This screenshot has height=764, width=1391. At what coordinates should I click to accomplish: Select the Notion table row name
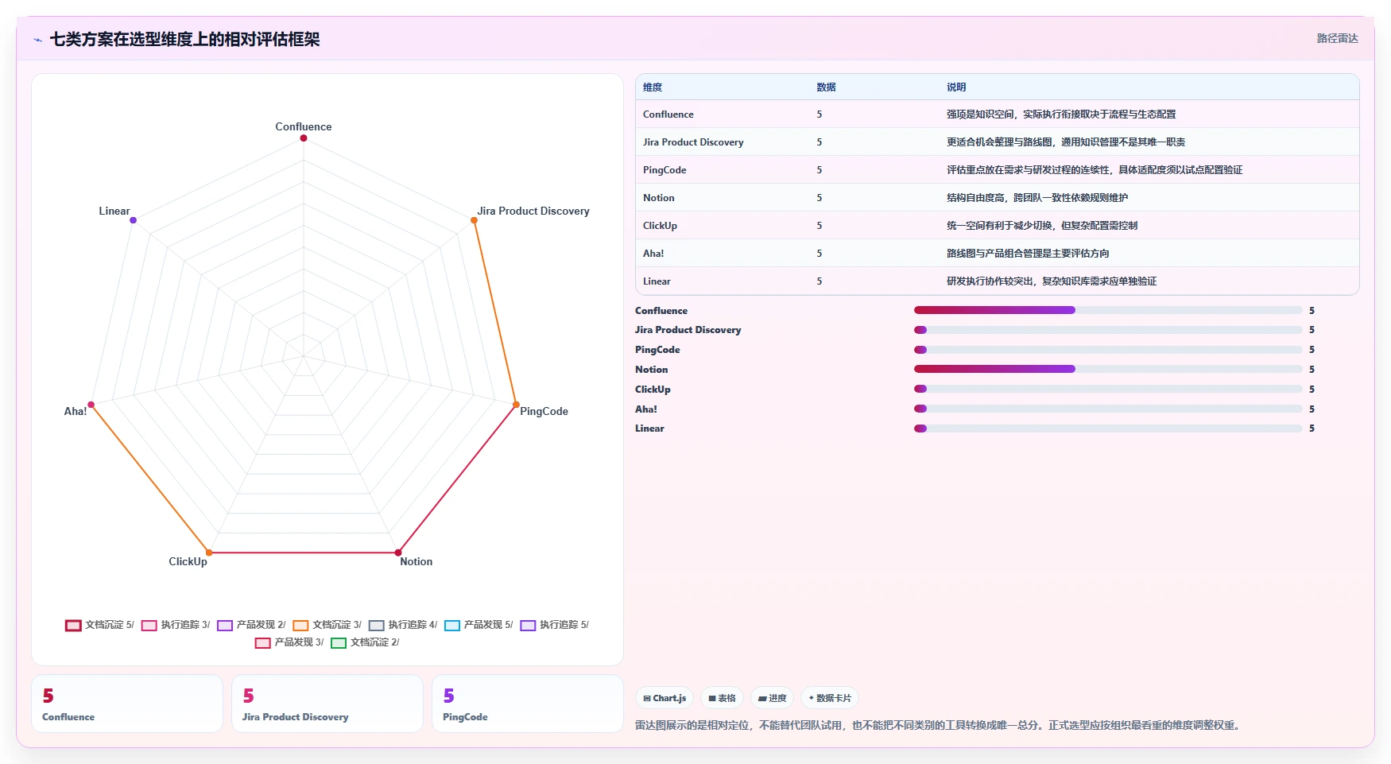(659, 198)
